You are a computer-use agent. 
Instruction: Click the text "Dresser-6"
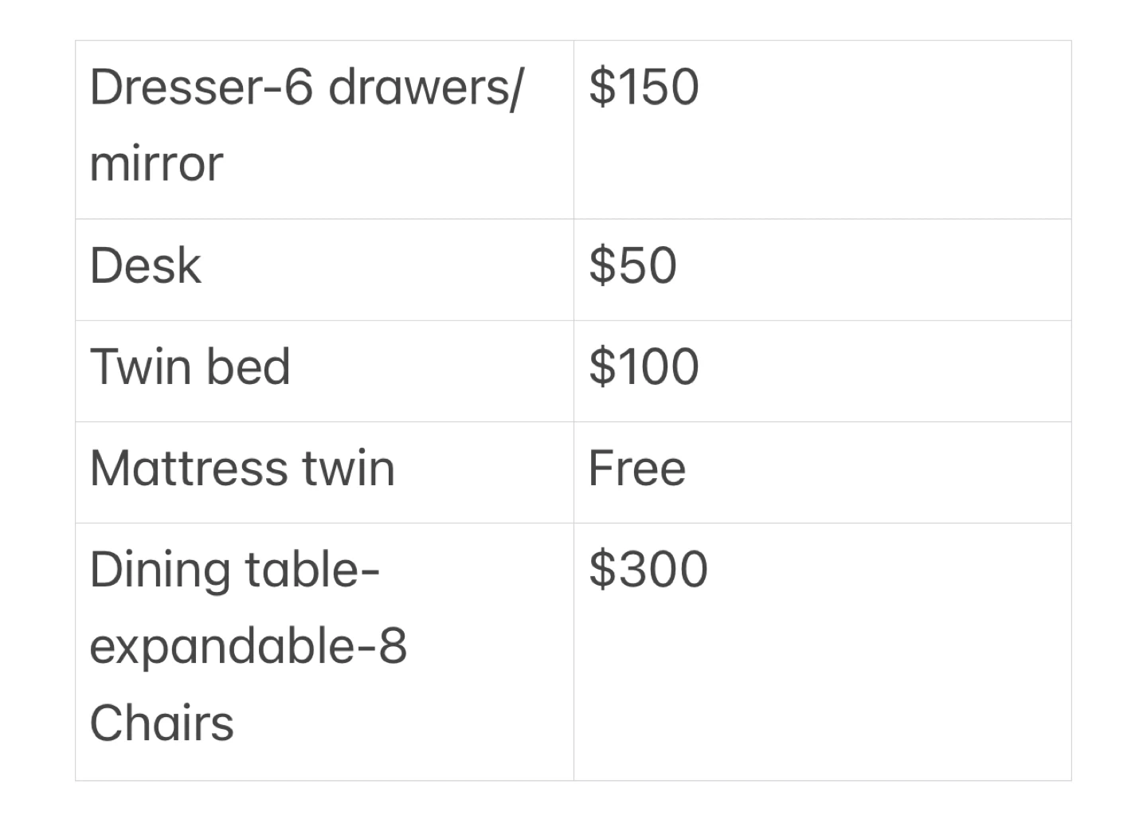[x=202, y=86]
